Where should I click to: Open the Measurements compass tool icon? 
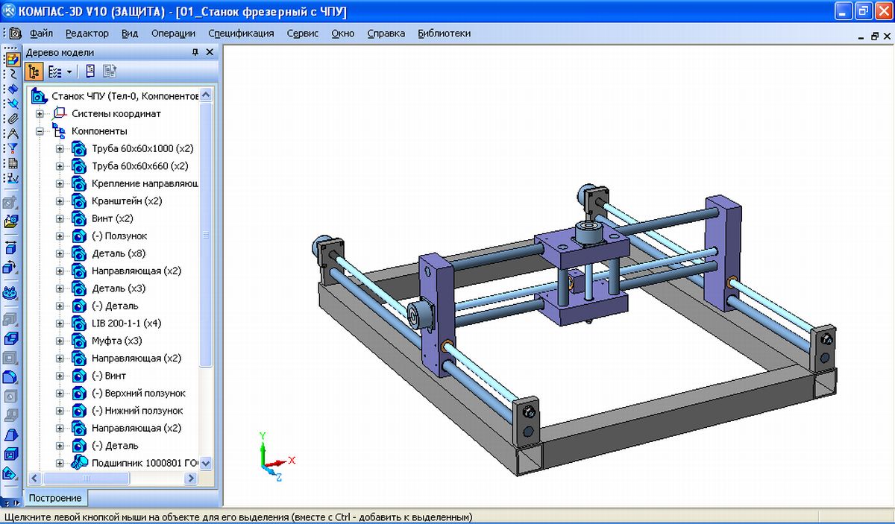pyautogui.click(x=11, y=133)
